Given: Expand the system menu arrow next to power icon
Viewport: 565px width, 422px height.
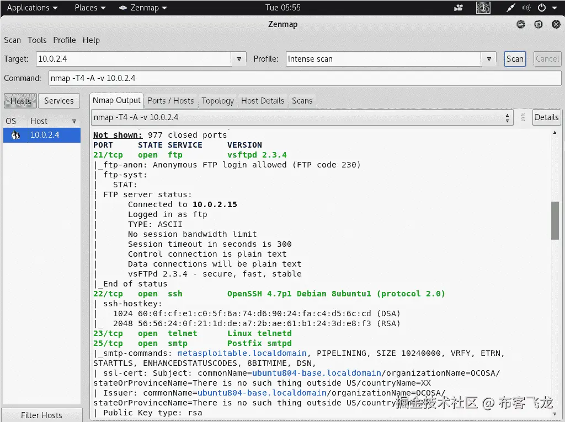Looking at the screenshot, I should pyautogui.click(x=554, y=8).
